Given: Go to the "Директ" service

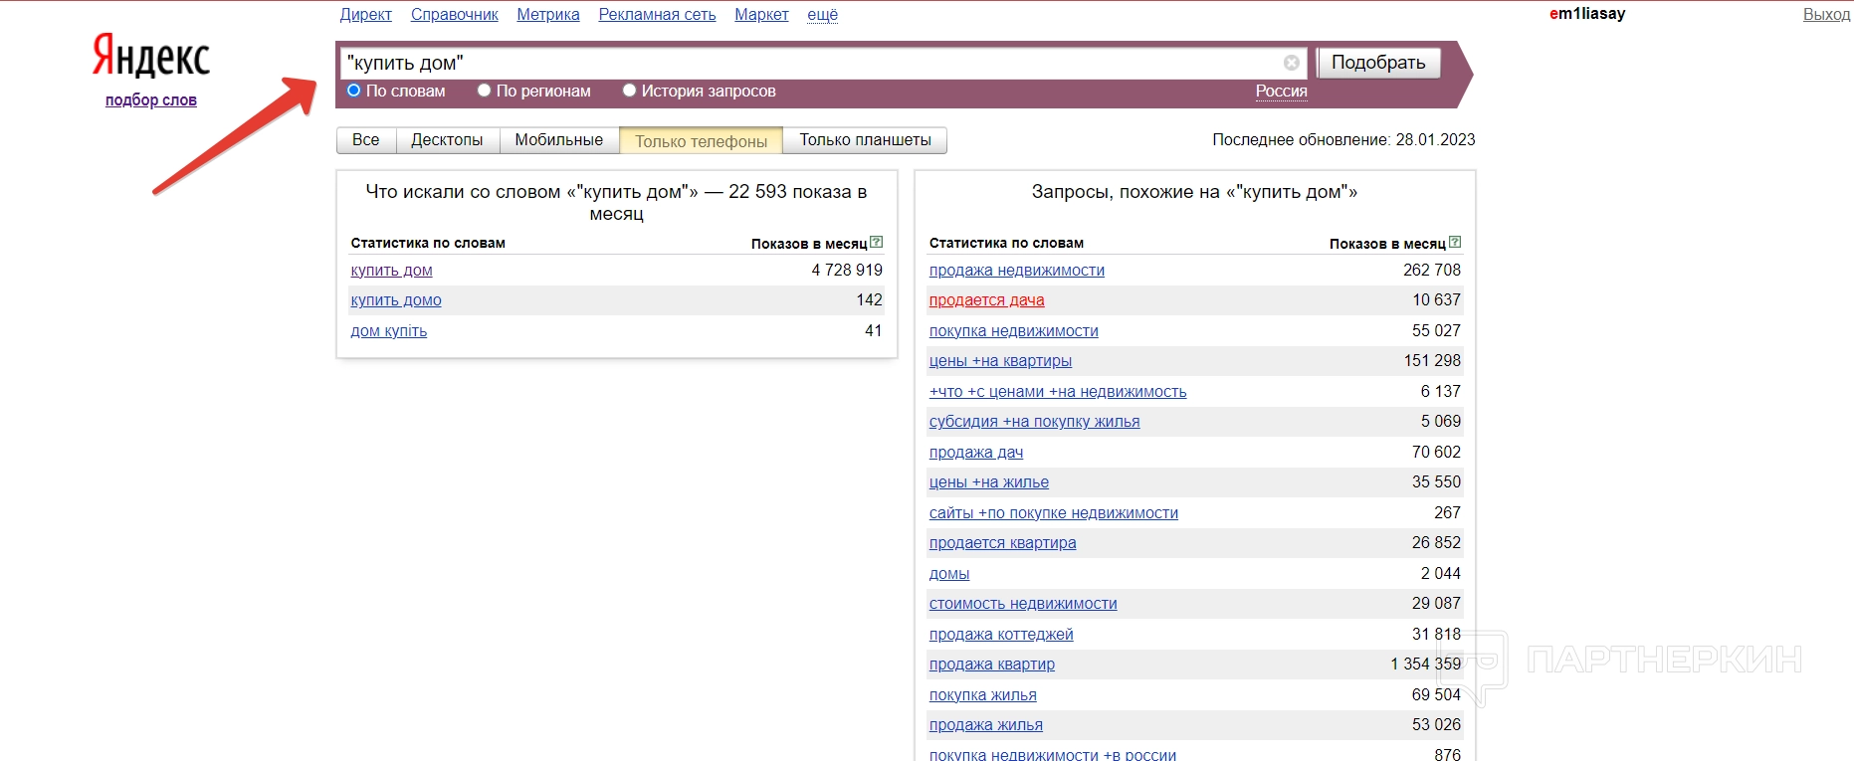Looking at the screenshot, I should pos(365,15).
